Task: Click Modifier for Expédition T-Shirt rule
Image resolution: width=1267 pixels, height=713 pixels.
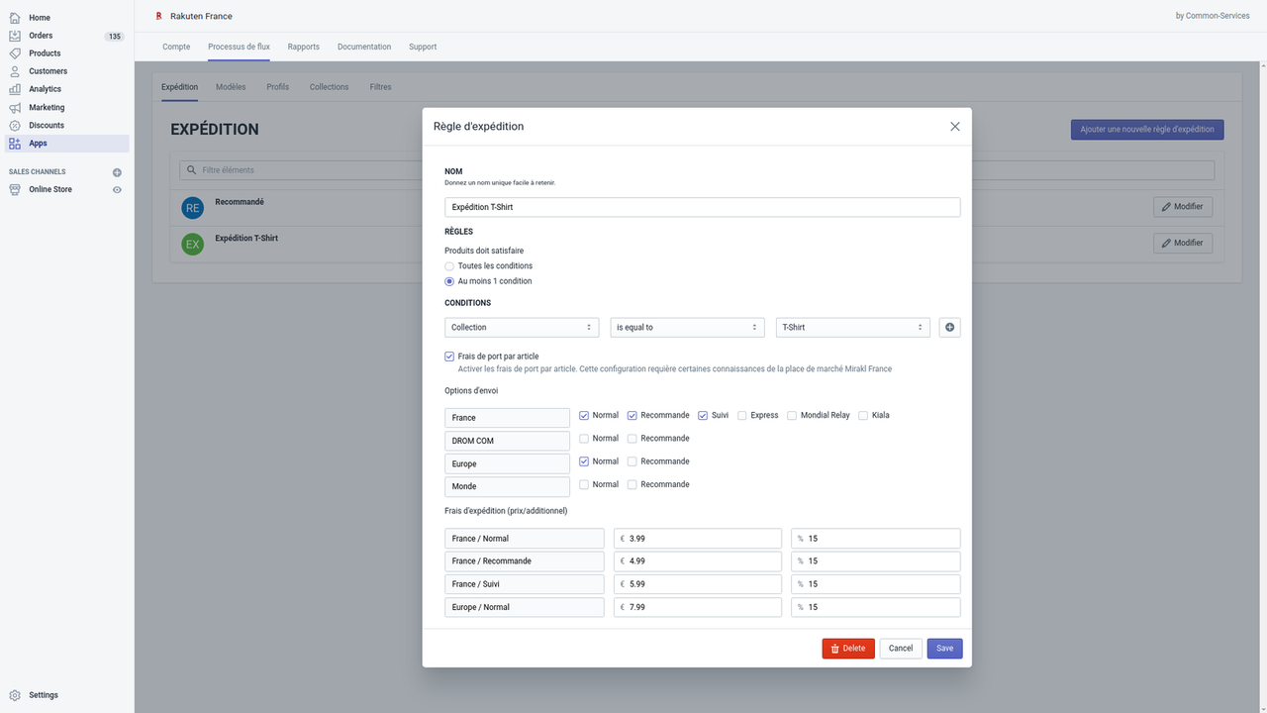Action: click(x=1183, y=243)
